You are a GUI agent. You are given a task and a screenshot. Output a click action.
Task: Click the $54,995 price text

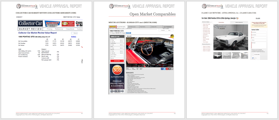click(258, 18)
